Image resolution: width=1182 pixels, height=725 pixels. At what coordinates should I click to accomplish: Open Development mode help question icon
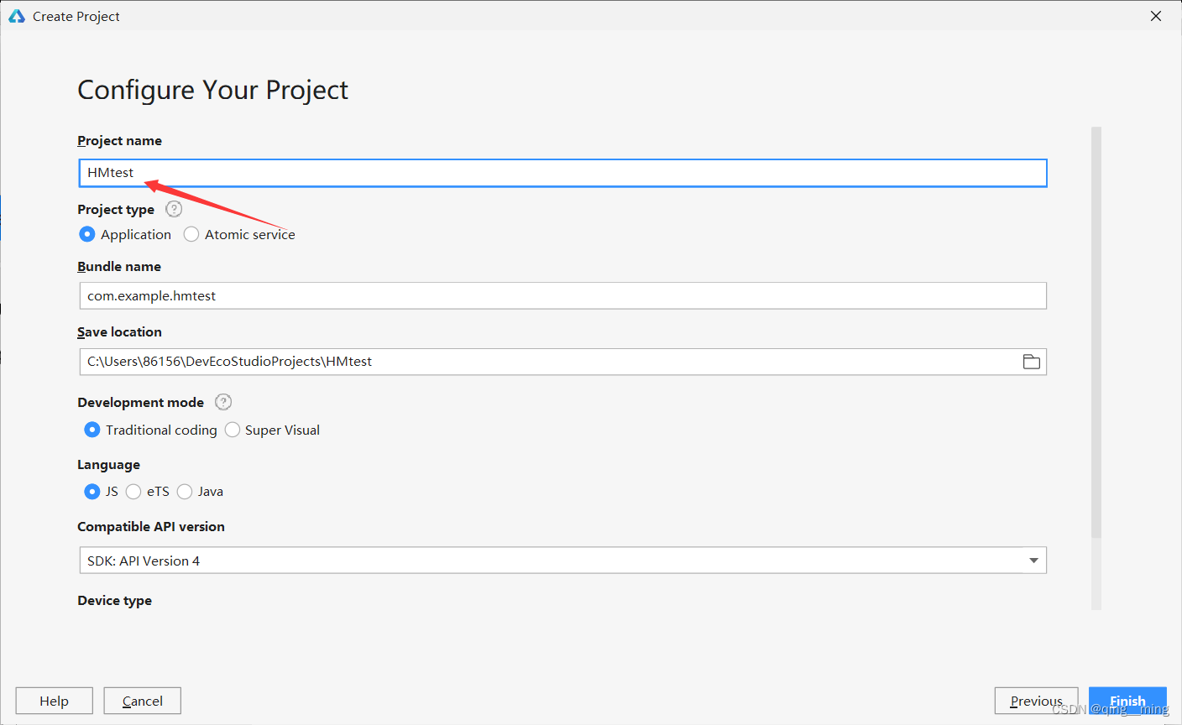pos(223,402)
